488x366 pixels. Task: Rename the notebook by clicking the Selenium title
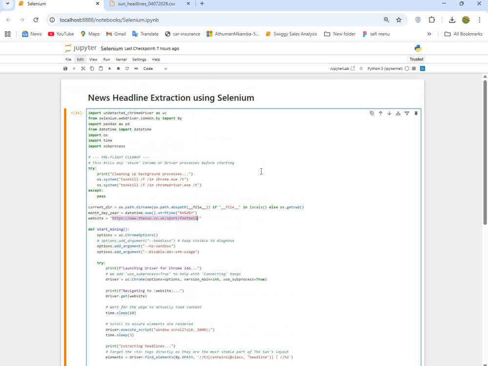[x=112, y=49]
